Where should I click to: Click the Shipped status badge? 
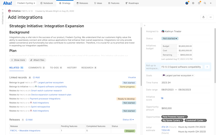pos(130,131)
